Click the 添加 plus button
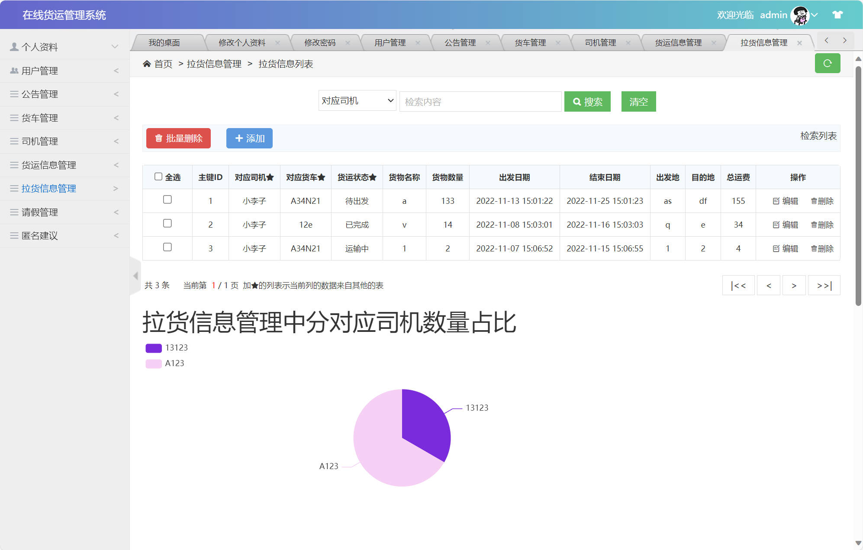Viewport: 863px width, 550px height. 249,138
